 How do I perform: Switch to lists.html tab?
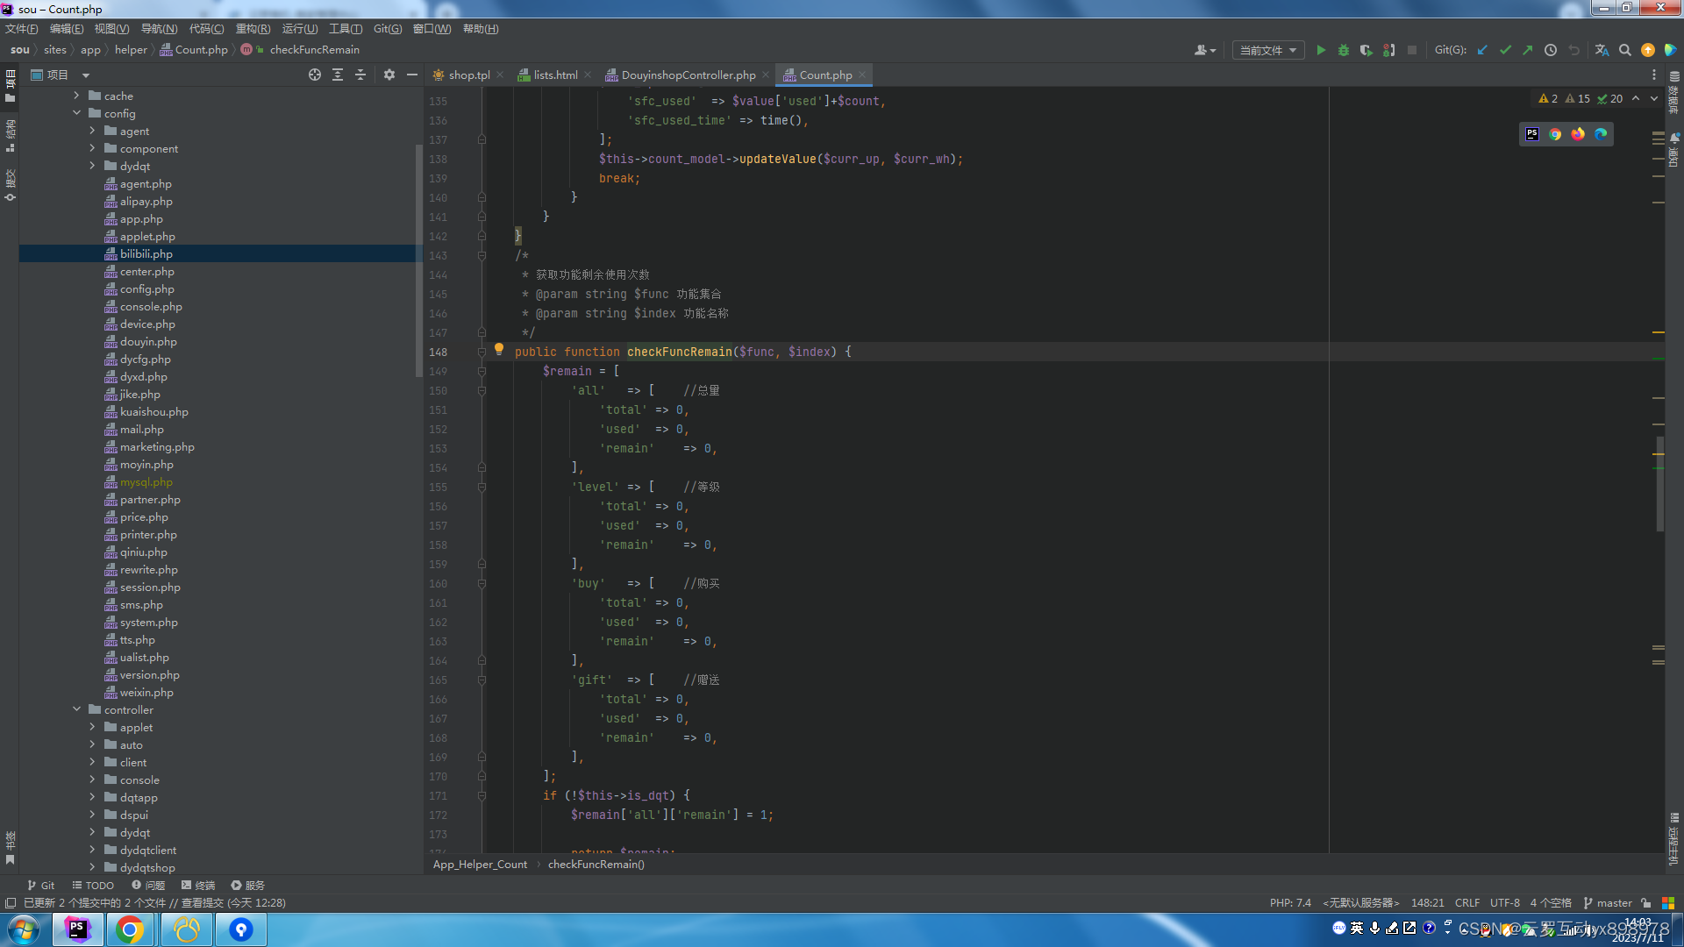(x=555, y=75)
